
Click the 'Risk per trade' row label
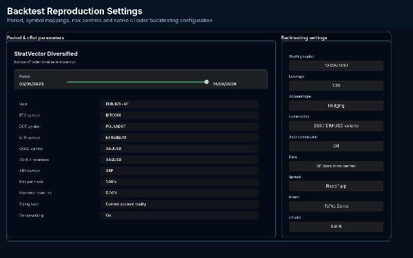[x=31, y=182]
